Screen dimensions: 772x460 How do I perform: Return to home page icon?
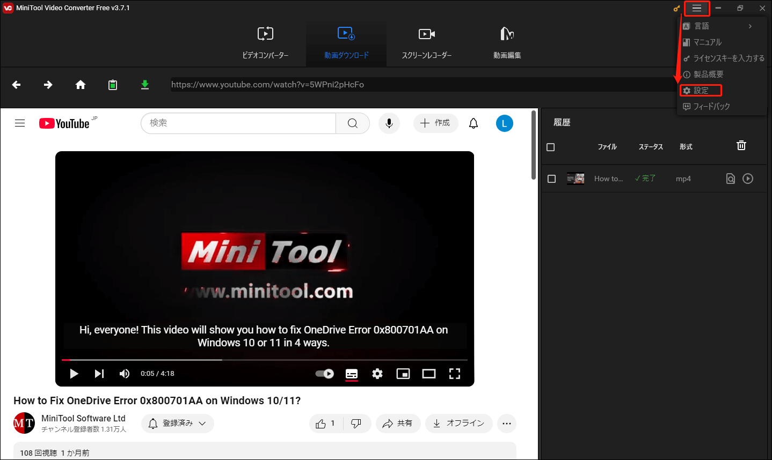pyautogui.click(x=81, y=85)
